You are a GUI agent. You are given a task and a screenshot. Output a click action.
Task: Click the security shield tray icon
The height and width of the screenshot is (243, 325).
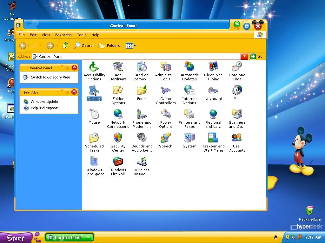(x=288, y=237)
